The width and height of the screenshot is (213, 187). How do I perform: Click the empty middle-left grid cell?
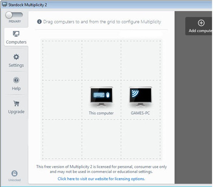point(62,100)
